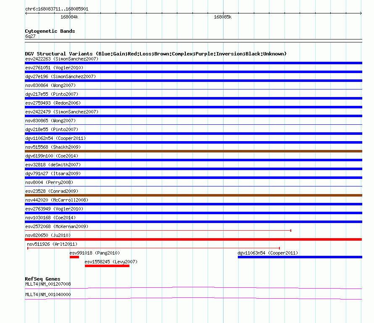Click nsv820650 (Ju2010) label
Viewport: 374px width, 323px height.
48,235
